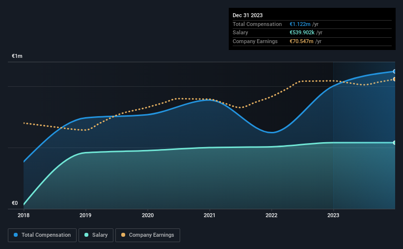Select the blue Total Compensation endpoint marker
The width and height of the screenshot is (403, 249).
(394, 72)
